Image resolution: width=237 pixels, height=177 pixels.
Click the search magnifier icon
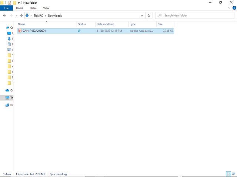[x=160, y=15]
